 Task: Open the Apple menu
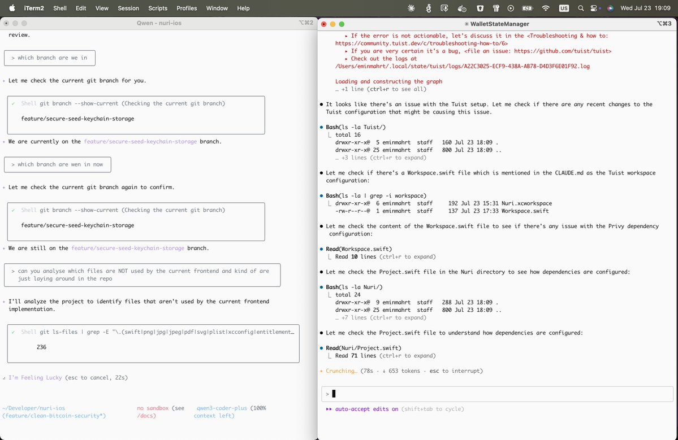(x=12, y=8)
